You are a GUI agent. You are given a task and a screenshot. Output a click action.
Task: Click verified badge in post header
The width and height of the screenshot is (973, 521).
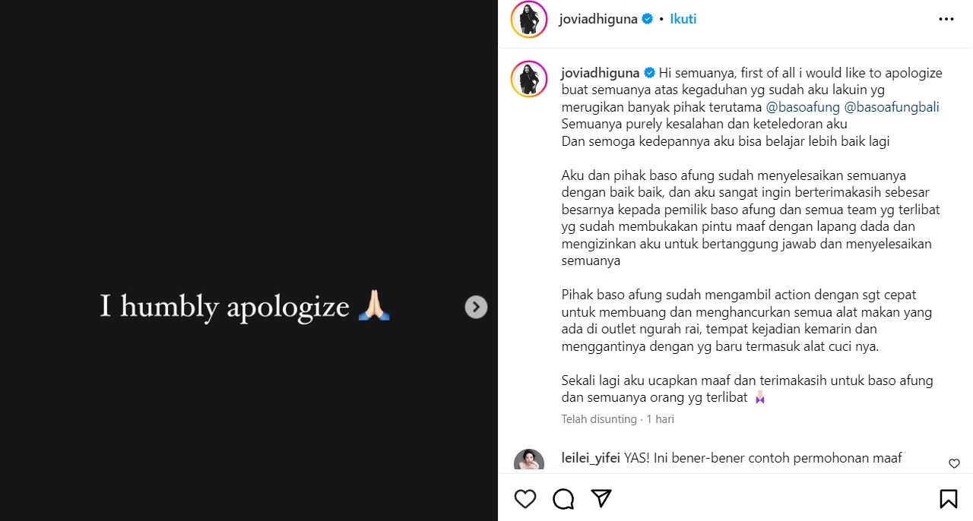648,19
